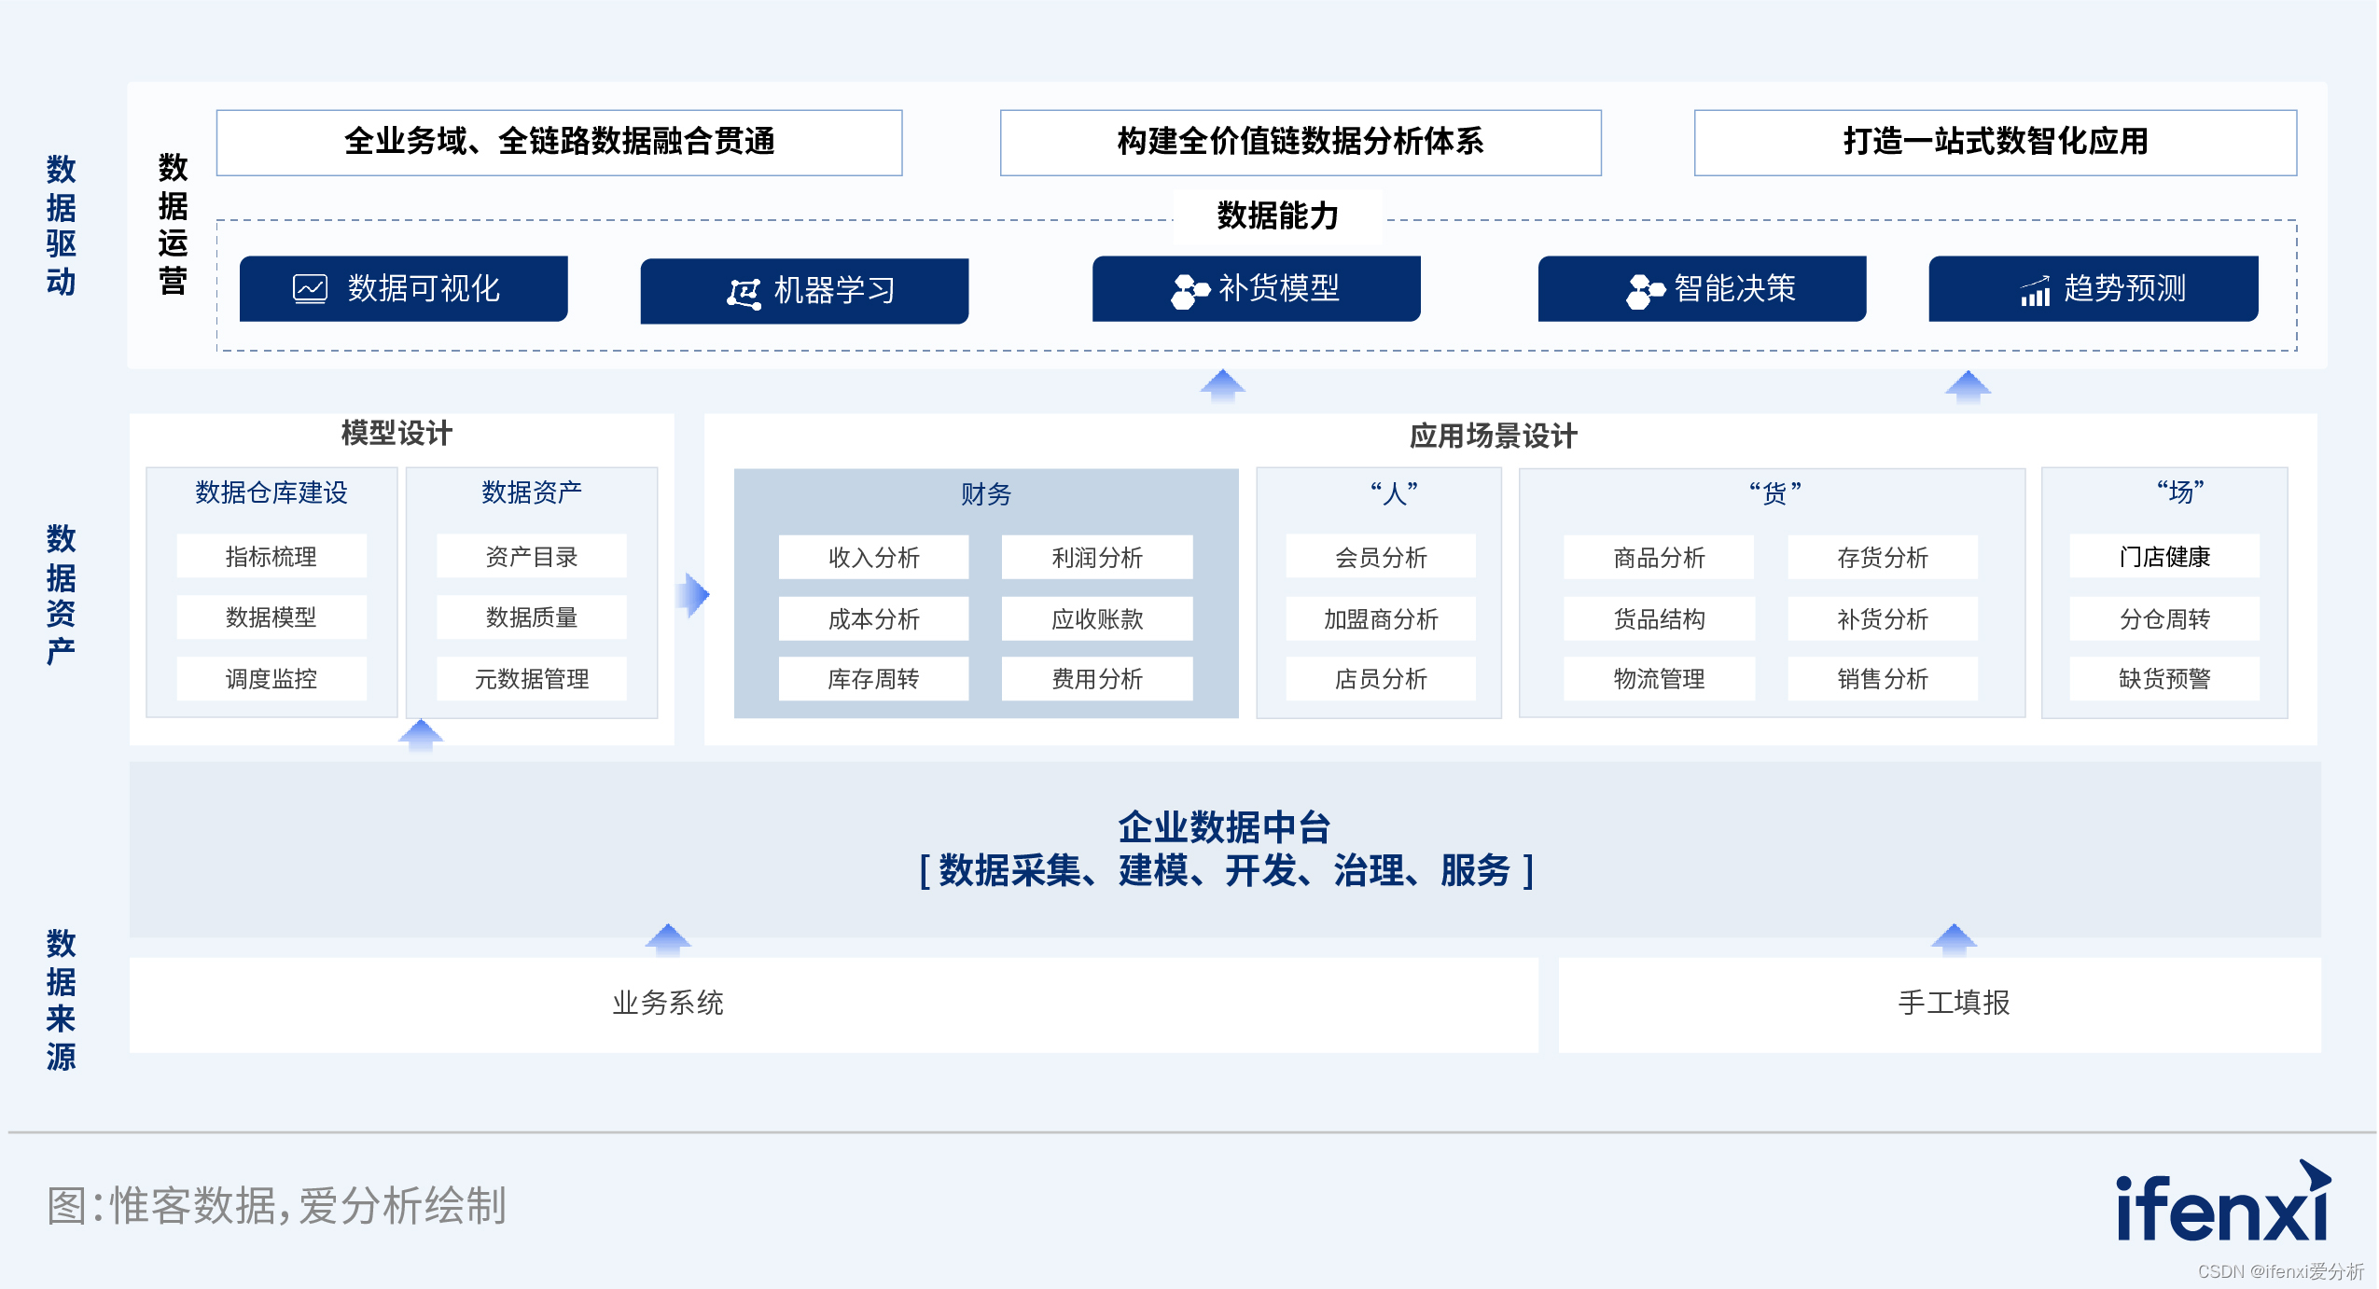
Task: Select the 货 scenario tab
Action: pos(1774,496)
